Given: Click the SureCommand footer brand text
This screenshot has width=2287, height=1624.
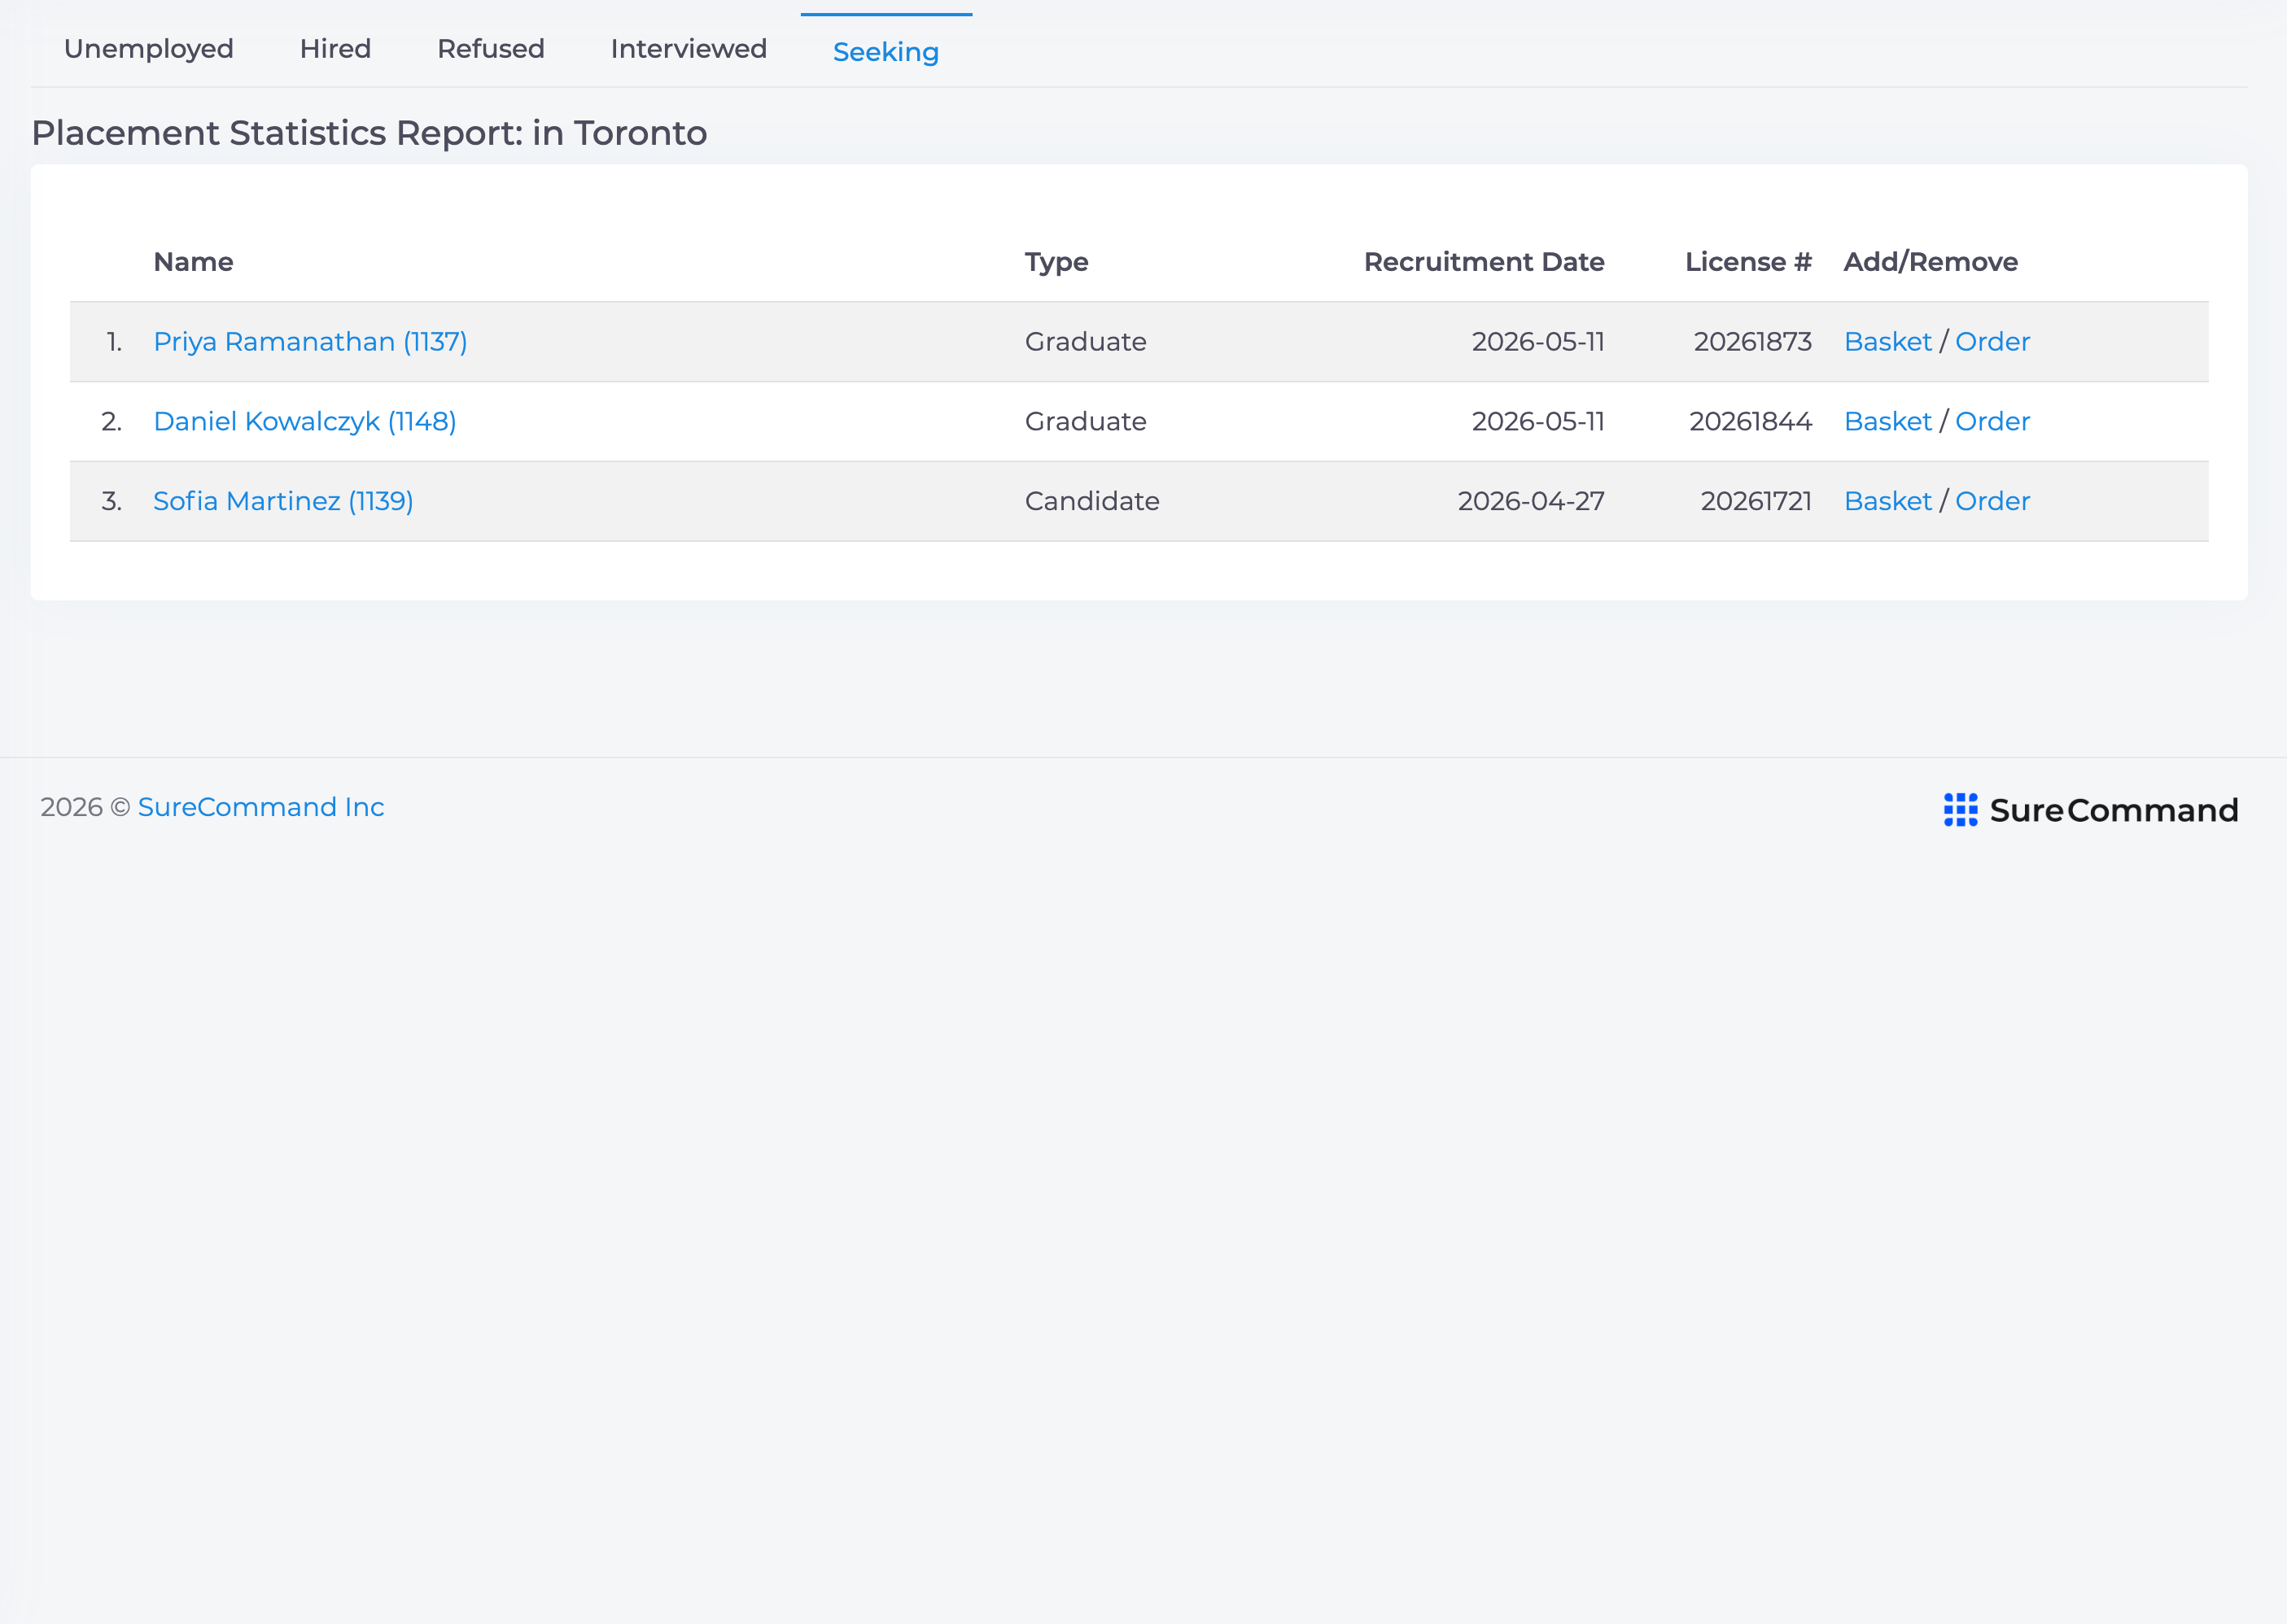Looking at the screenshot, I should [x=2113, y=810].
